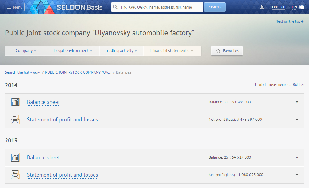Expand 2014 Statement of profit and losses arrow
The width and height of the screenshot is (309, 188).
[x=297, y=120]
